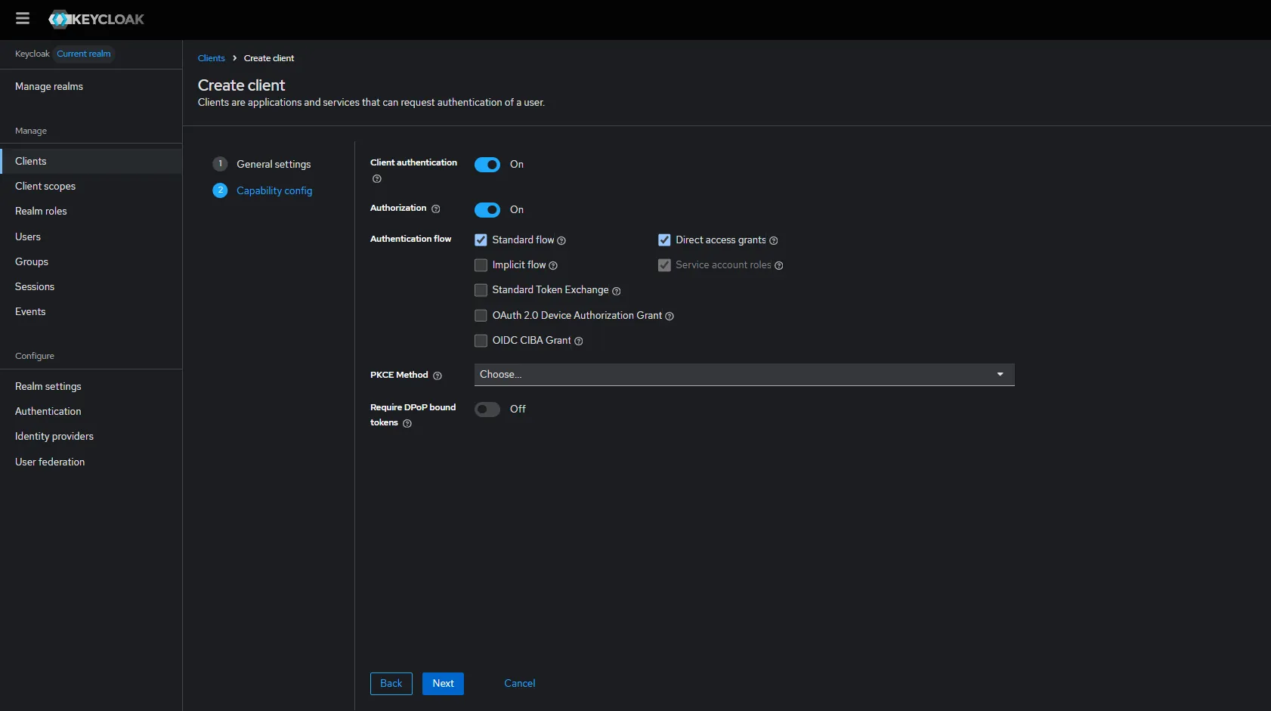Select Capability config wizard step
Screen dimensions: 1271x711
pyautogui.click(x=274, y=190)
